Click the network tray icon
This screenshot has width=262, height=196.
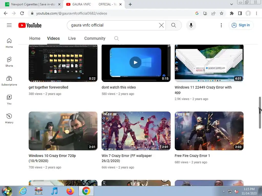point(230,191)
